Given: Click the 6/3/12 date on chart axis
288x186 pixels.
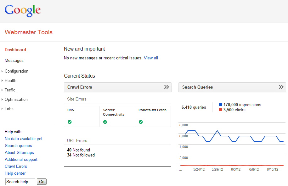Looking at the screenshot, I should pos(236,169).
